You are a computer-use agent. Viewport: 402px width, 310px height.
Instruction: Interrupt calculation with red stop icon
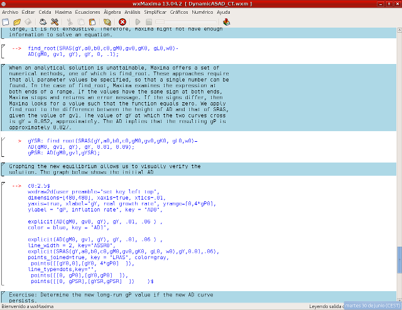point(122,22)
